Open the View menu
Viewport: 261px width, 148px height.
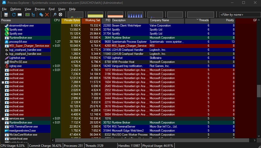coord(28,9)
